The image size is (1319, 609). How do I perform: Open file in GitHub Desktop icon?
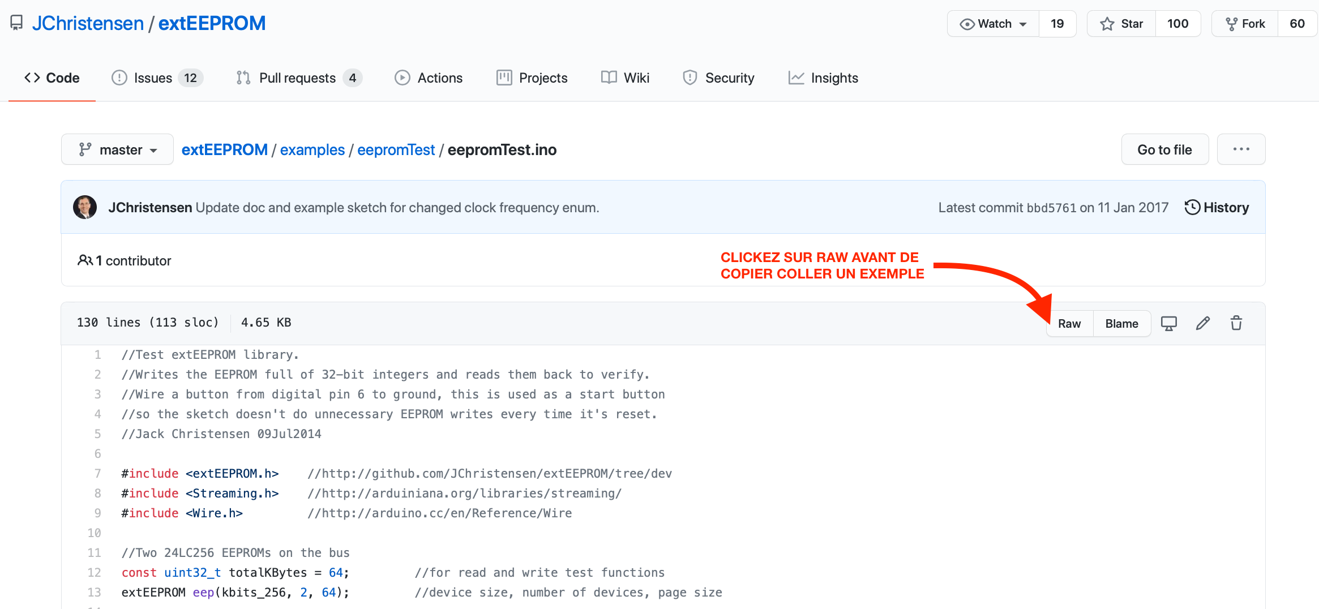(x=1169, y=323)
